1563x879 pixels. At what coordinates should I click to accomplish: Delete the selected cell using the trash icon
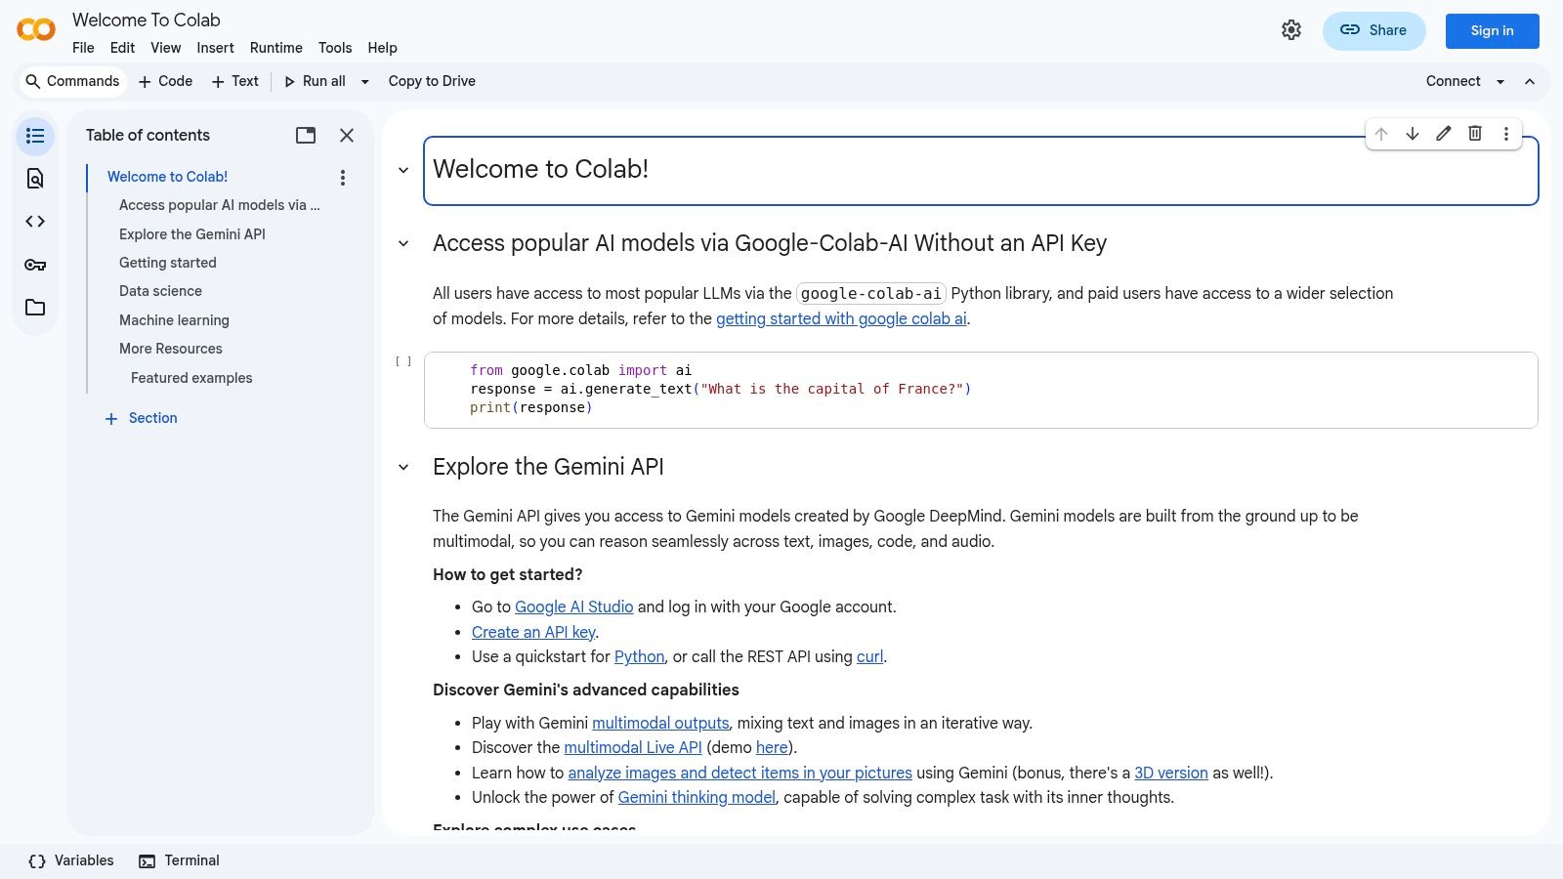pos(1475,134)
